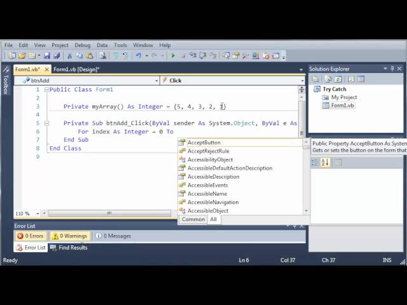Click the alphabetical sort icon in Properties
407x305 pixels.
click(x=325, y=163)
